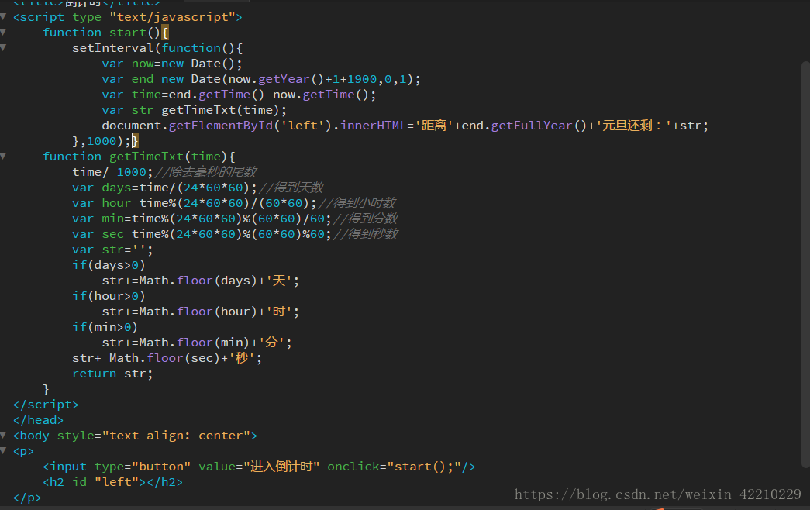Collapse the function start() fold arrow
The image size is (810, 510).
pyautogui.click(x=3, y=32)
